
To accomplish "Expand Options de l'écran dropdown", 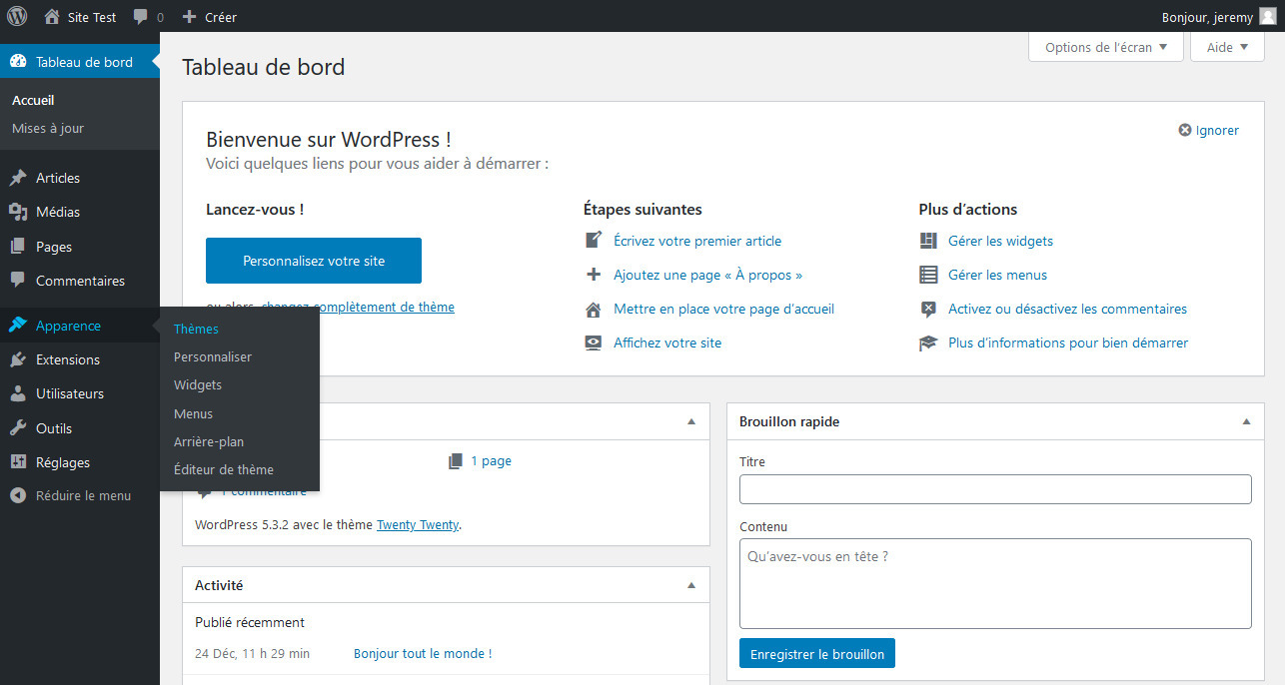I will 1106,47.
